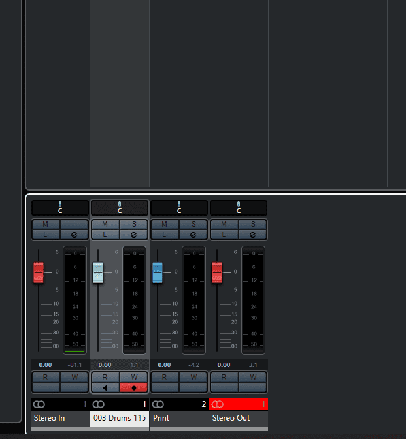This screenshot has height=439, width=406.
Task: Click the pan control of 003 Drums 115
Action: (x=120, y=208)
